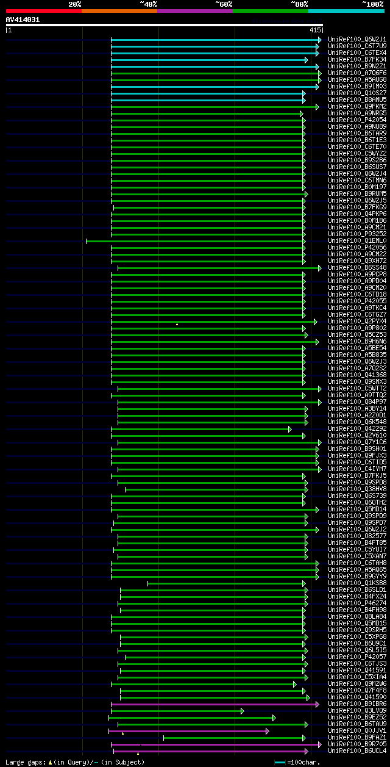Select the UniRef100_B9EZ52 label

[x=357, y=717]
